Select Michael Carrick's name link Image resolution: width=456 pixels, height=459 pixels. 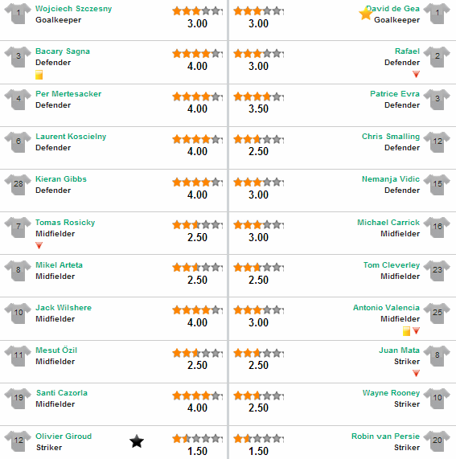pyautogui.click(x=388, y=222)
